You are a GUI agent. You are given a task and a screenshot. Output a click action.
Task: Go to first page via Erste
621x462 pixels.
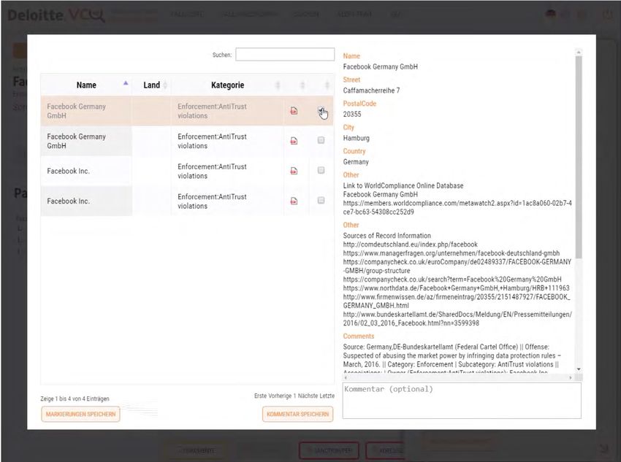(261, 396)
